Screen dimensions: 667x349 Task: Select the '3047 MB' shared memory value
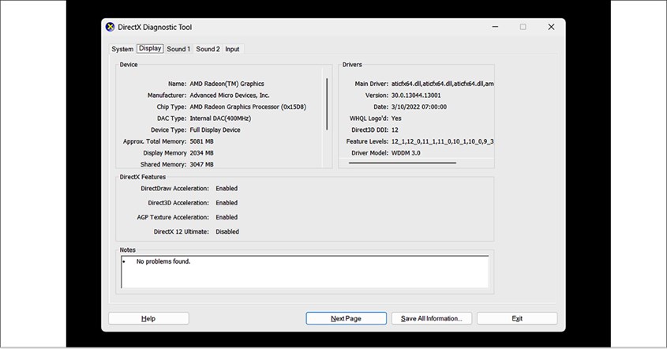tap(201, 164)
